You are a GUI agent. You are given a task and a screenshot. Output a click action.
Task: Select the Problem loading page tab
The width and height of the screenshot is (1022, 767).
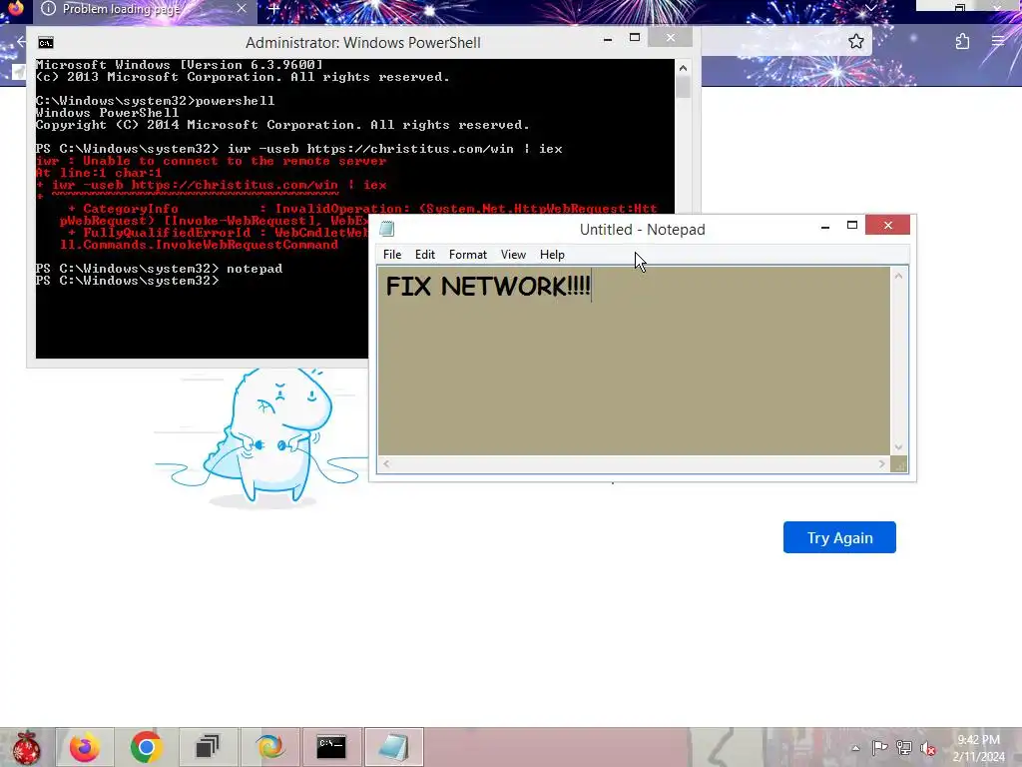point(144,9)
